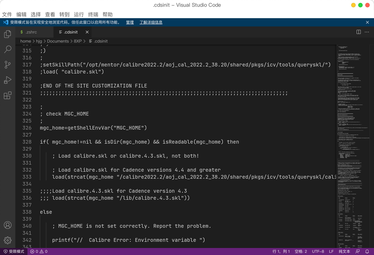Open the Extensions view icon
The image size is (374, 255).
[8, 96]
